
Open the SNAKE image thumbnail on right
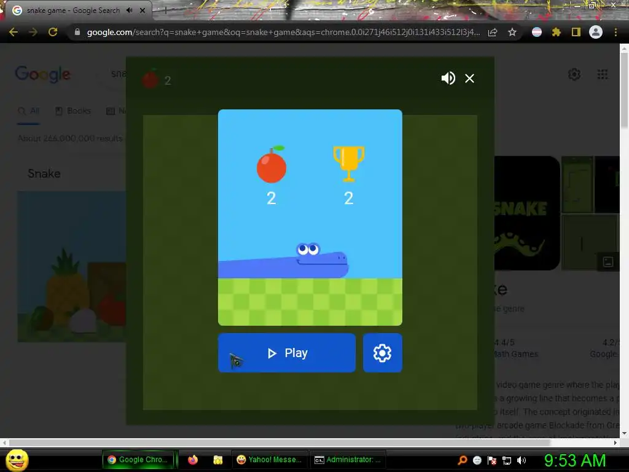point(526,213)
